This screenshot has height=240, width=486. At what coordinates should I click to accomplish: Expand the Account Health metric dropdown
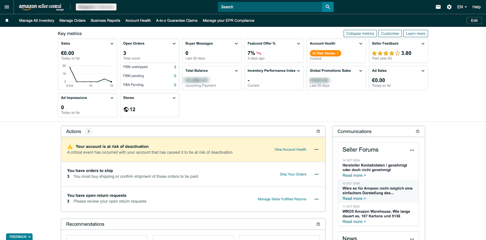[361, 44]
